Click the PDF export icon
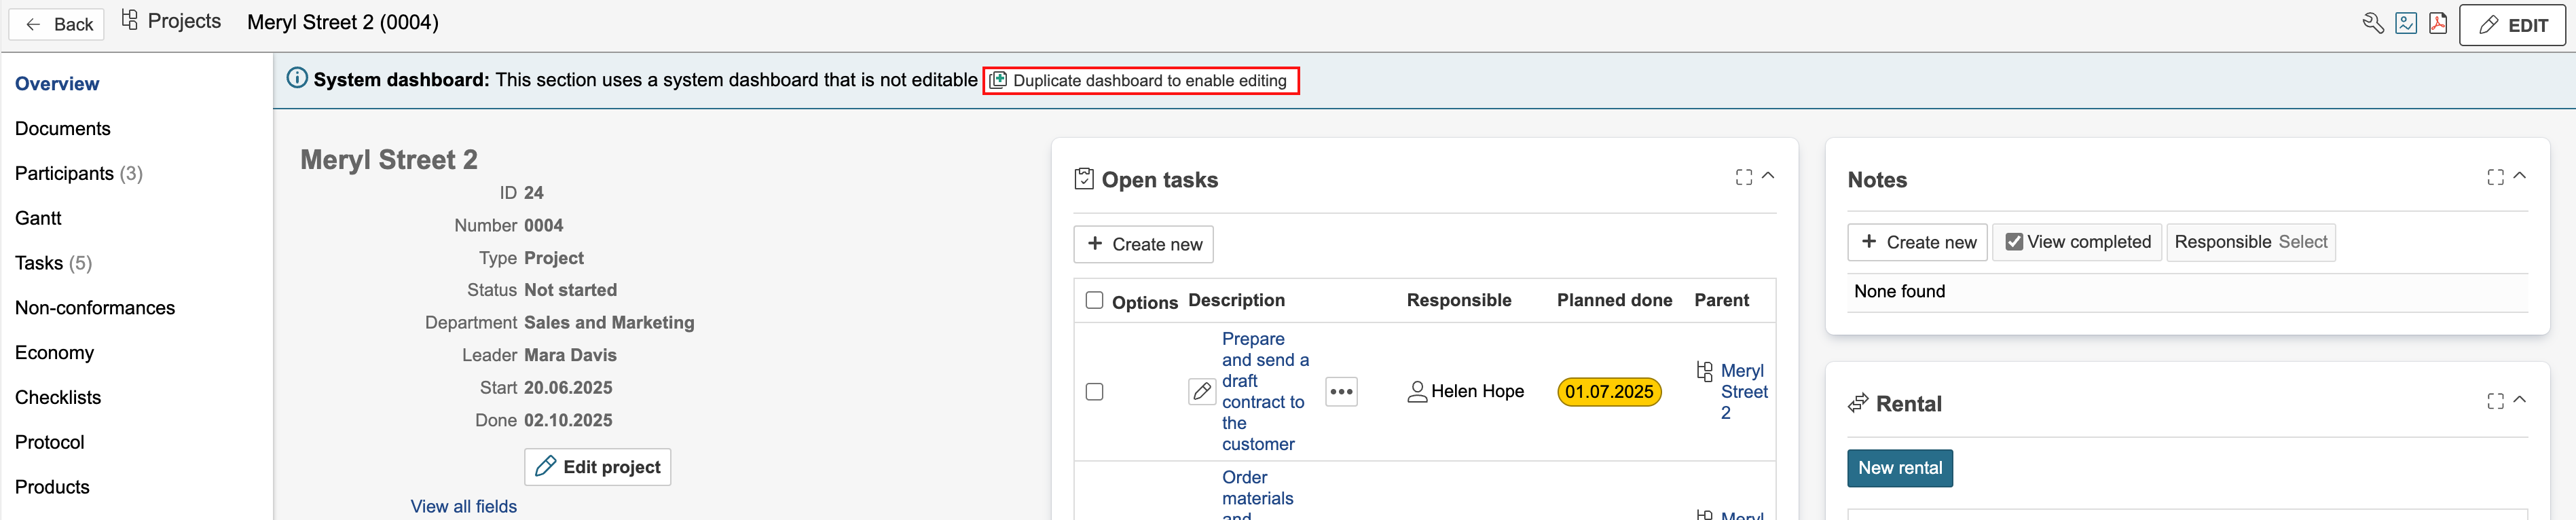The height and width of the screenshot is (520, 2576). 2438,24
